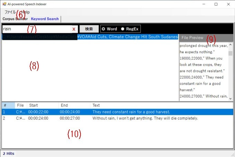Open the ファイル menu

click(x=10, y=12)
